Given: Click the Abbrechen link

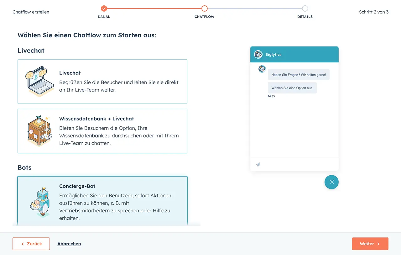Looking at the screenshot, I should tap(69, 244).
